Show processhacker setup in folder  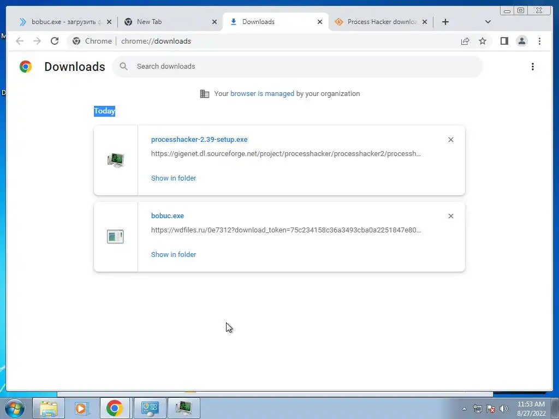(174, 178)
